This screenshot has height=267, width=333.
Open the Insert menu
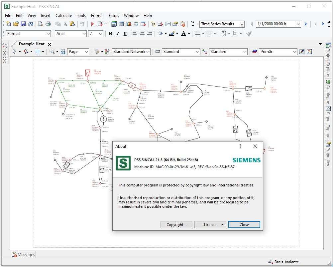(46, 16)
